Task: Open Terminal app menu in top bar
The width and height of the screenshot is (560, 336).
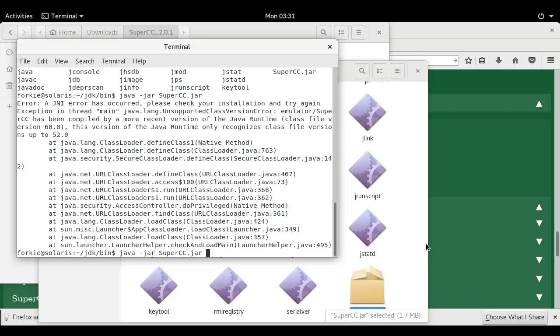Action: pyautogui.click(x=62, y=16)
